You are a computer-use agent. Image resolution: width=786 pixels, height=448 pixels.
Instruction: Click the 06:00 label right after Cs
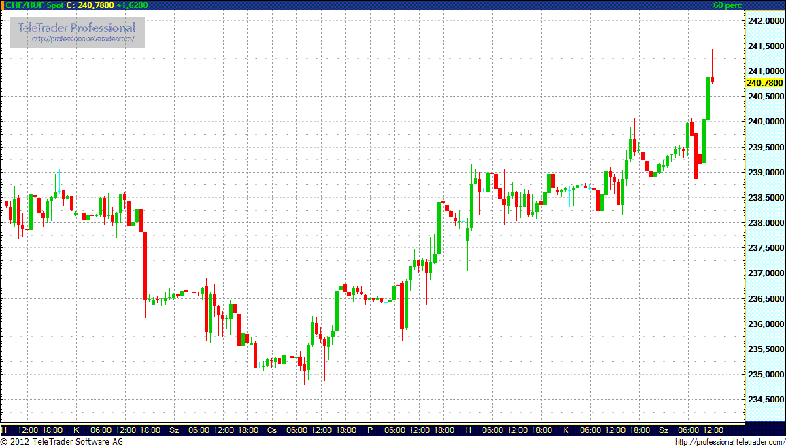(x=296, y=430)
